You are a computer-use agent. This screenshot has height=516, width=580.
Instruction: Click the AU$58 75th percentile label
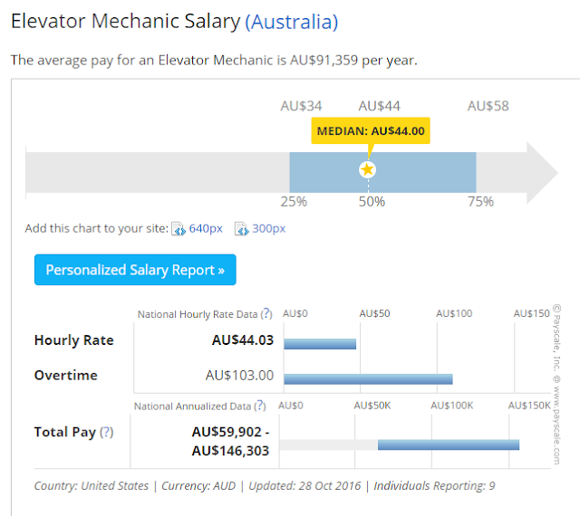488,106
